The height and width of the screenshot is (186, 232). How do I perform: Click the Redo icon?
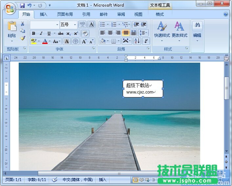click(x=40, y=6)
